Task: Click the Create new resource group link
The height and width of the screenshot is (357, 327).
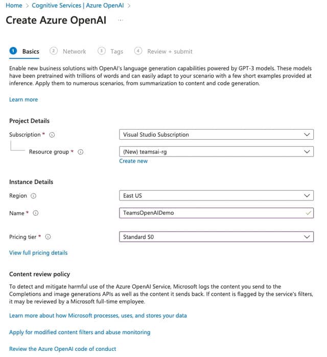Action: [x=133, y=161]
